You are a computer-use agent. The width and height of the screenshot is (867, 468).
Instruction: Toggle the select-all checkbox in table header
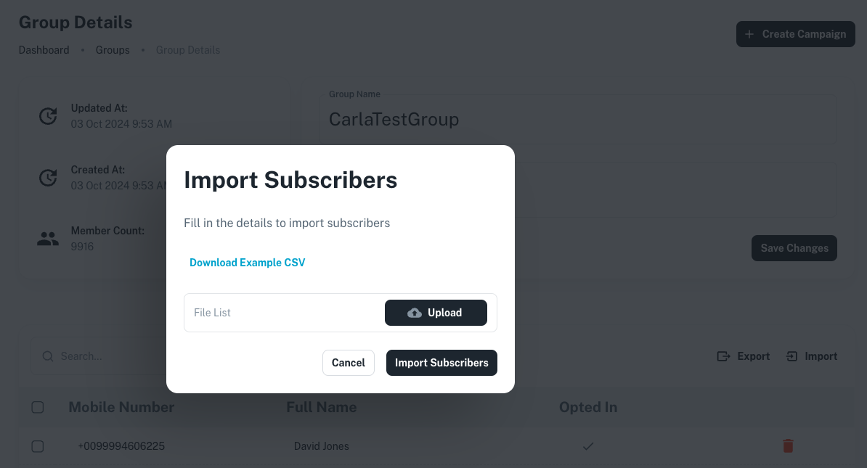pos(38,408)
